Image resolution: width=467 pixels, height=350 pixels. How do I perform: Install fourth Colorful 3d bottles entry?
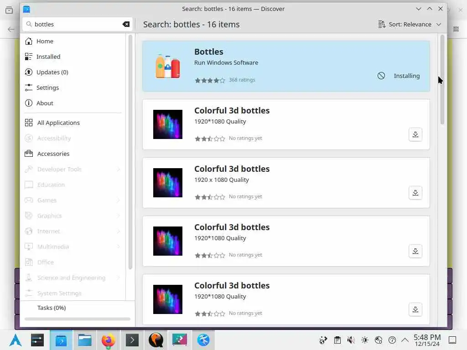pyautogui.click(x=415, y=309)
